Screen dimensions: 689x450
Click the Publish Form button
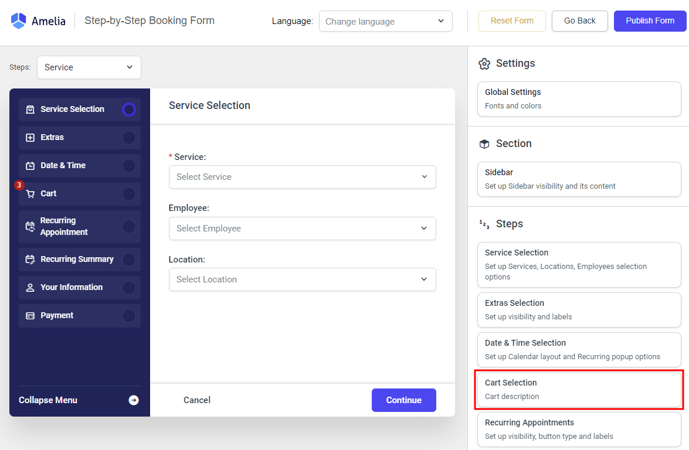(650, 21)
